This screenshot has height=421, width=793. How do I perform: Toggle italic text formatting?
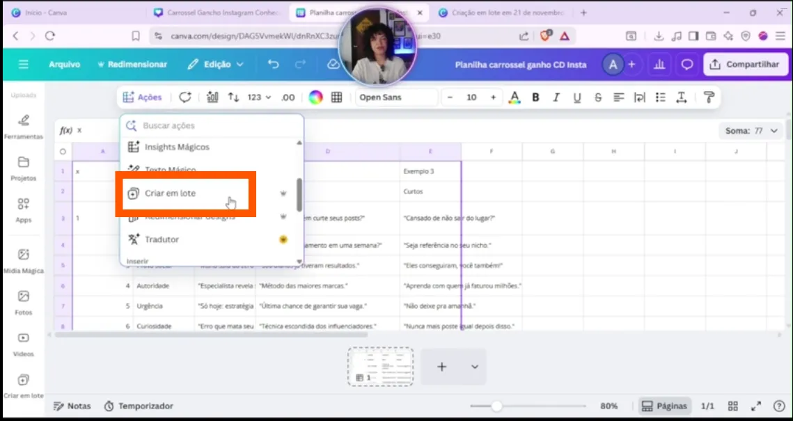click(x=556, y=97)
